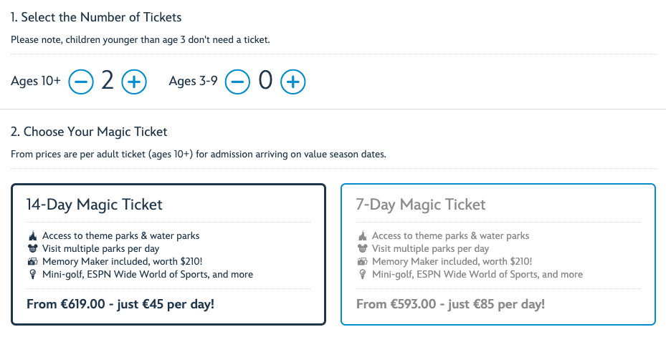Screen dimensions: 666x337
Task: Select the 14-Day Magic Ticket title
Action: [x=95, y=205]
